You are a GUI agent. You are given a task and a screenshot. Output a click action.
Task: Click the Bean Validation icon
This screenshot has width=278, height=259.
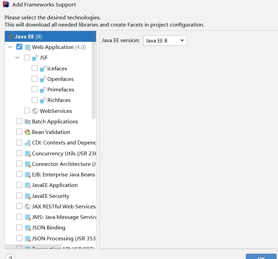[28, 132]
